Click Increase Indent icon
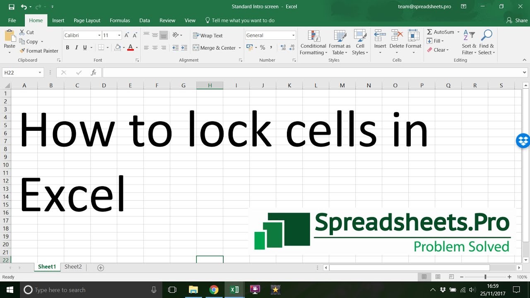Image resolution: width=530 pixels, height=298 pixels. click(184, 48)
